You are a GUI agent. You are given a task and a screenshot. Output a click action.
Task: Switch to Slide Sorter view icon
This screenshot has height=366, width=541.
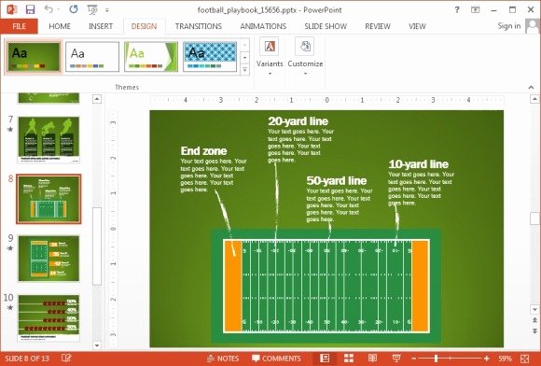[349, 359]
